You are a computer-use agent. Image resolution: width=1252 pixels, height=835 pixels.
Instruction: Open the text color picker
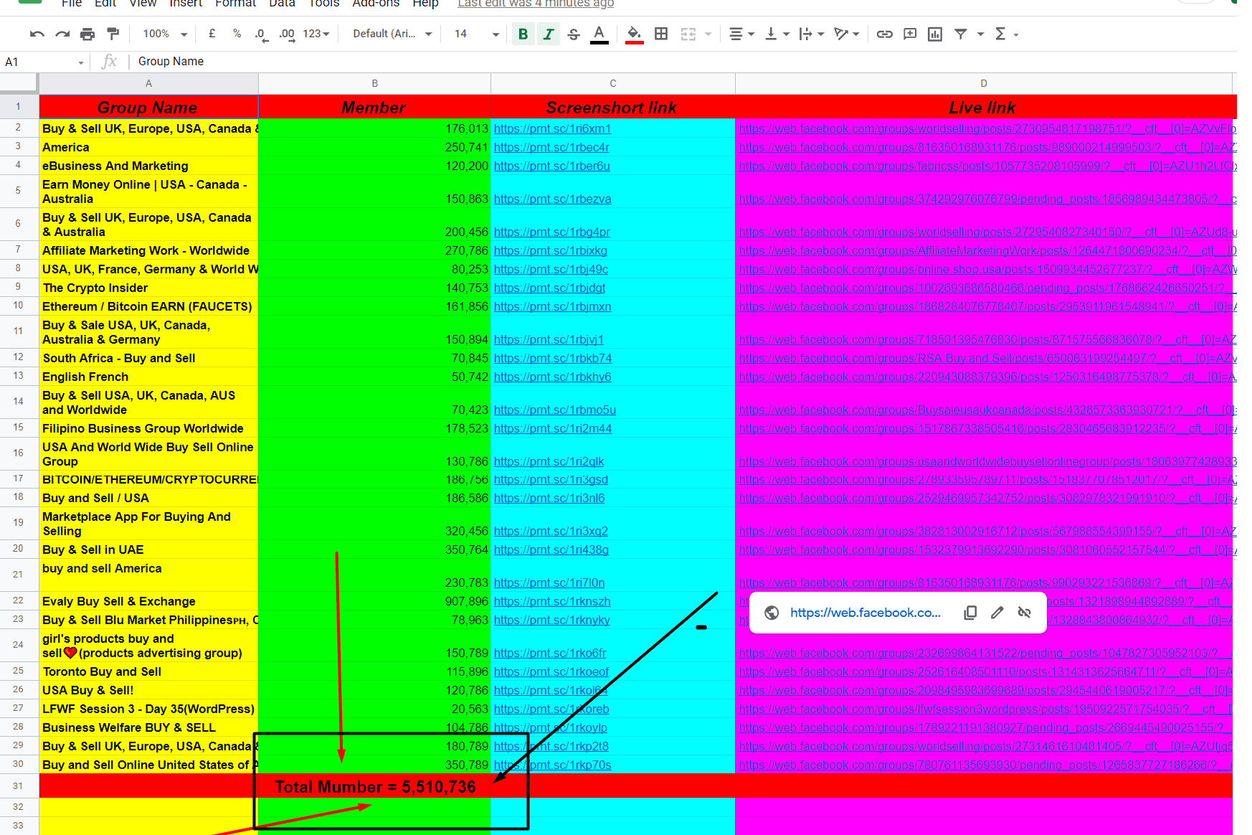(599, 34)
